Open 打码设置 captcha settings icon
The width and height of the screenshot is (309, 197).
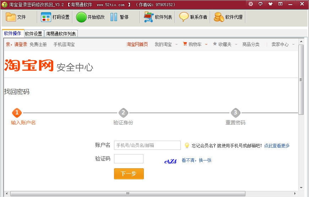click(46, 17)
